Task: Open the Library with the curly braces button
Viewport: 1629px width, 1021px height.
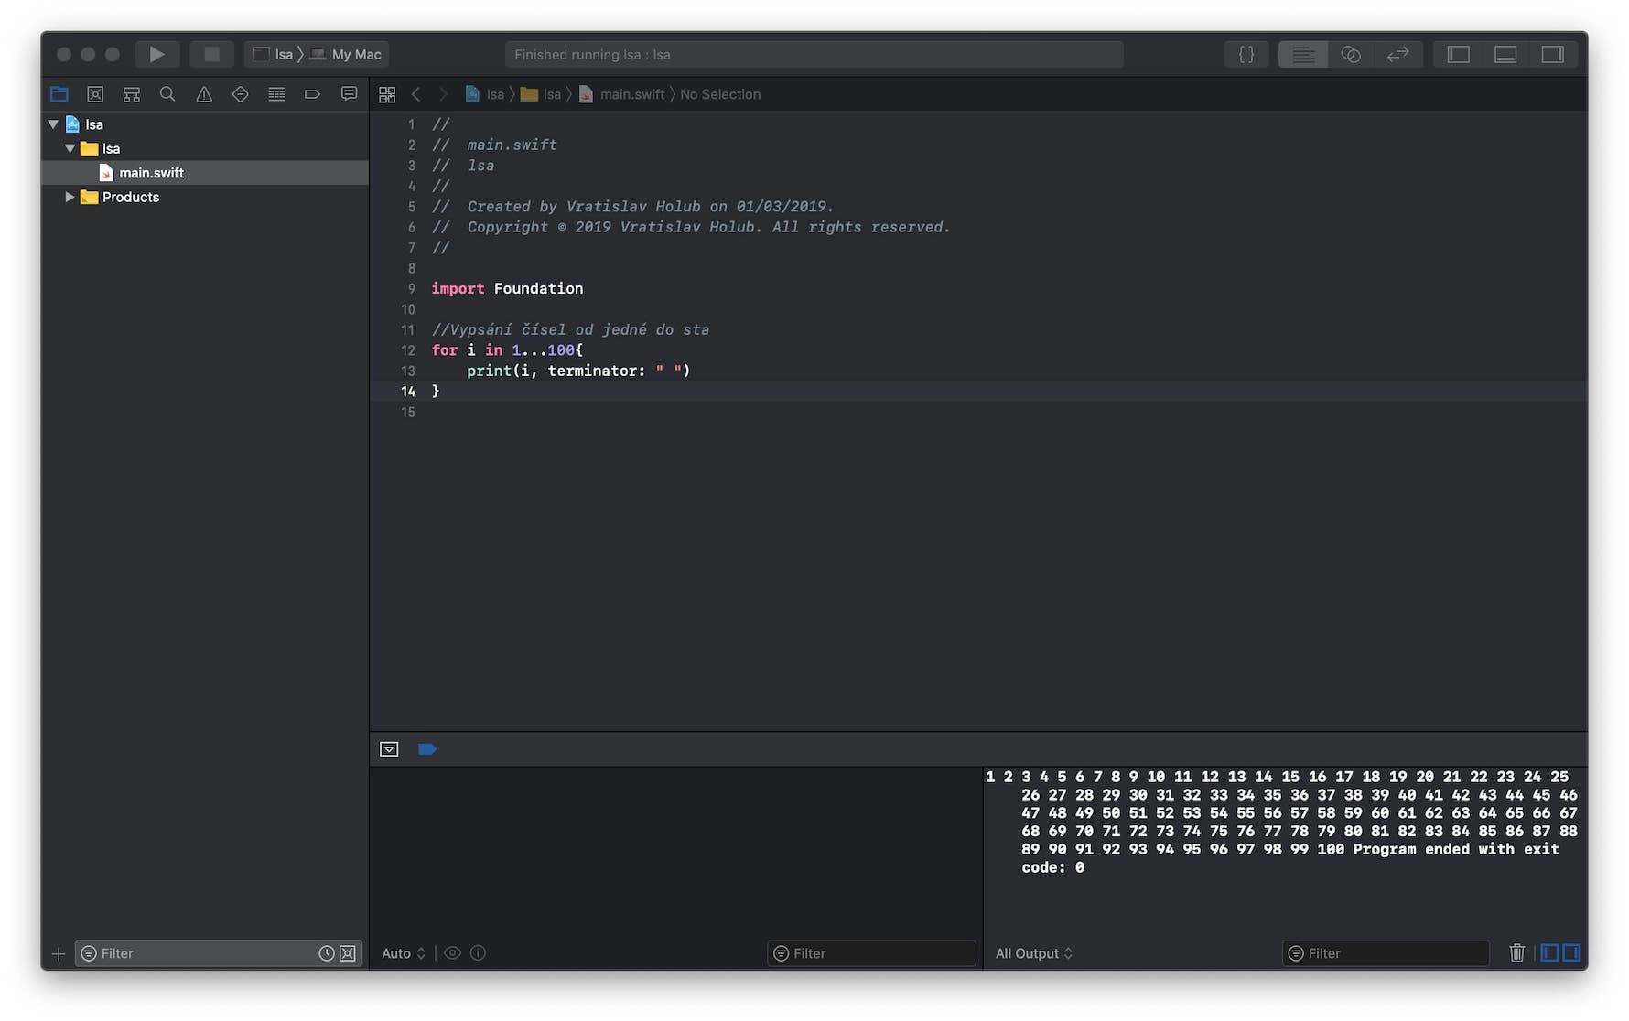Action: click(x=1246, y=54)
